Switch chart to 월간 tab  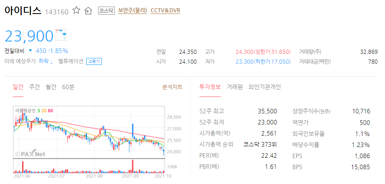pyautogui.click(x=51, y=87)
